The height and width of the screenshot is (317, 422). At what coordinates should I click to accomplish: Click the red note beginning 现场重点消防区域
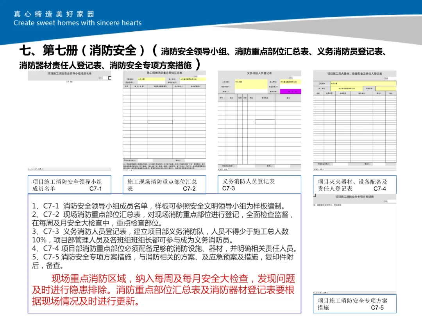coord(163,290)
